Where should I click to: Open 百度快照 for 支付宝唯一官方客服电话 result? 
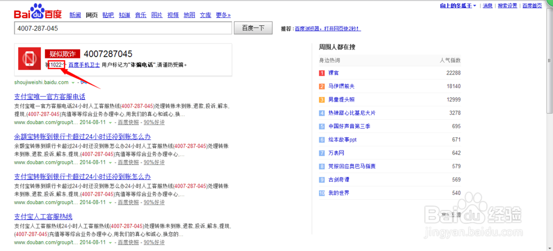pos(128,122)
